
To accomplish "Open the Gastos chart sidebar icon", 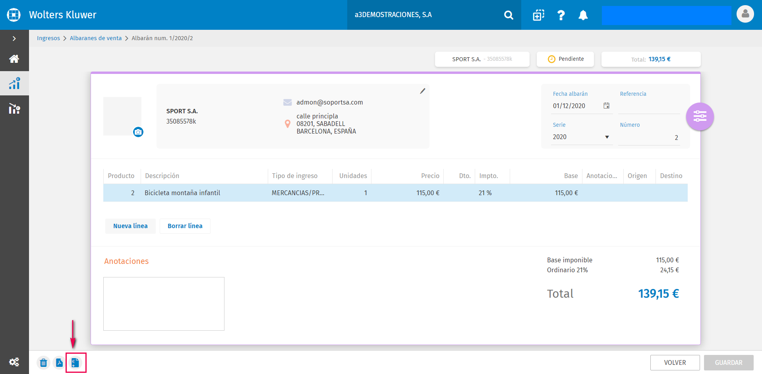I will [x=14, y=108].
